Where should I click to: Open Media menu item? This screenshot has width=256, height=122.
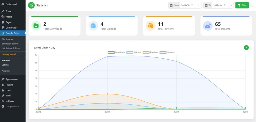[x=13, y=17]
